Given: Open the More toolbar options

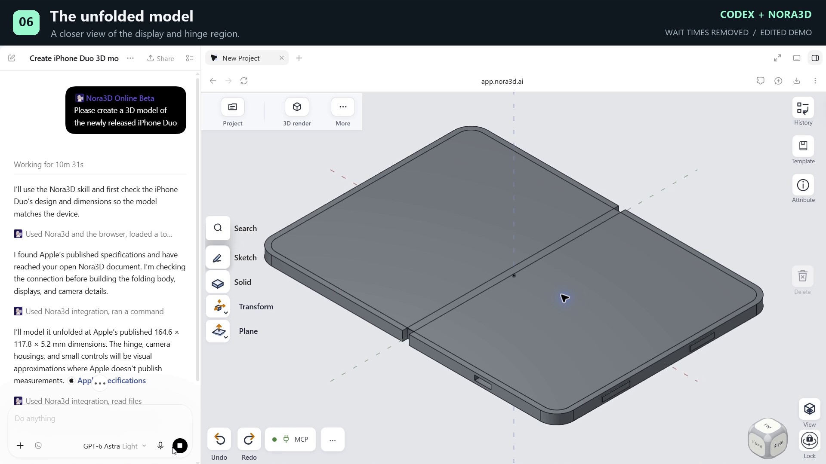Looking at the screenshot, I should [343, 107].
